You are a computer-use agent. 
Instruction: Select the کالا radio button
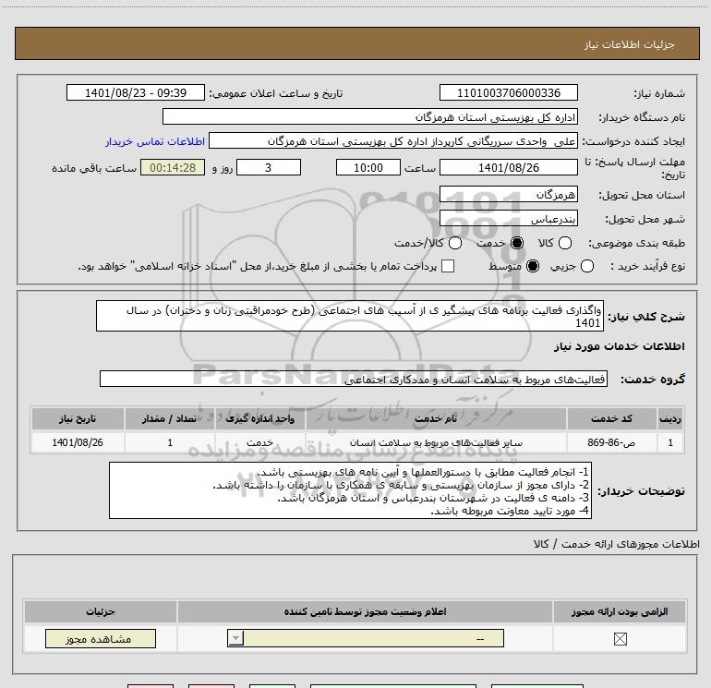[564, 243]
